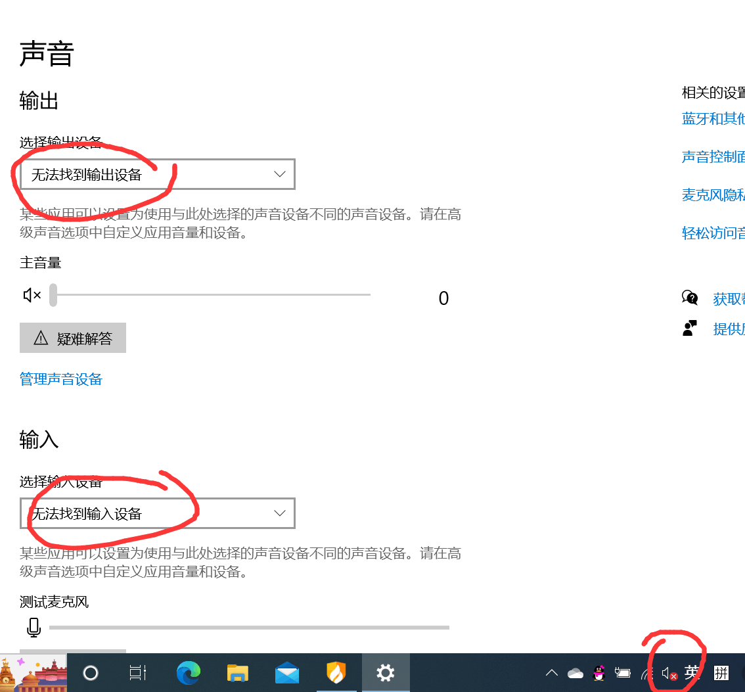Click the muted speaker icon beside the master volume slider

(x=32, y=295)
